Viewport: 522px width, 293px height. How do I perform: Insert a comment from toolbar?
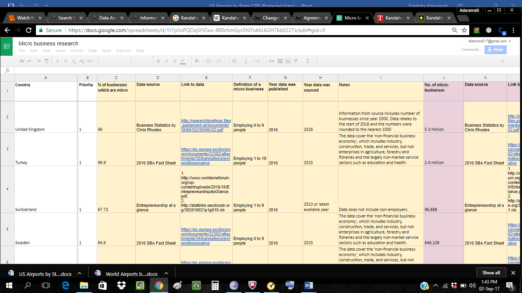pyautogui.click(x=280, y=61)
